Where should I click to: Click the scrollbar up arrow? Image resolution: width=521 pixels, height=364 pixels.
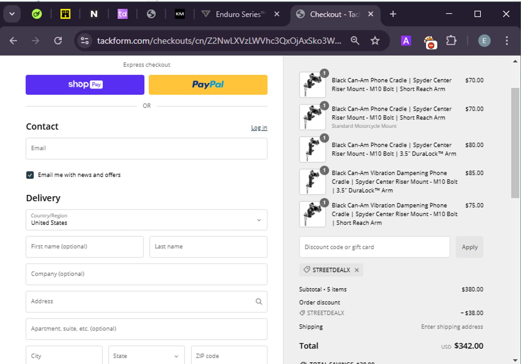515,61
